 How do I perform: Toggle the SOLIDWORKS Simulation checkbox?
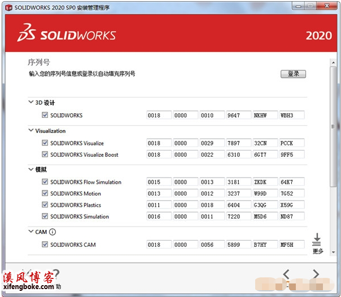click(x=45, y=216)
